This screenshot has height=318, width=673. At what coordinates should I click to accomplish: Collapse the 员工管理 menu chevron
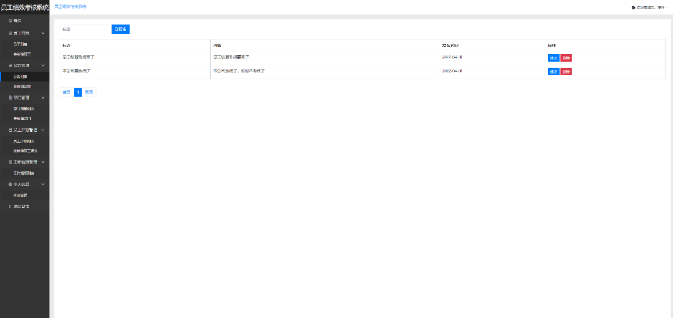[x=42, y=32]
